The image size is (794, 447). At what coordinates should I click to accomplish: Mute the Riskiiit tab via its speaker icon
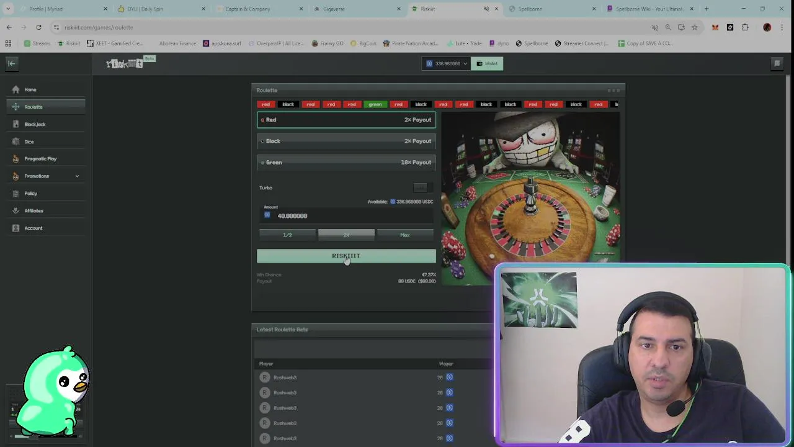(x=486, y=9)
